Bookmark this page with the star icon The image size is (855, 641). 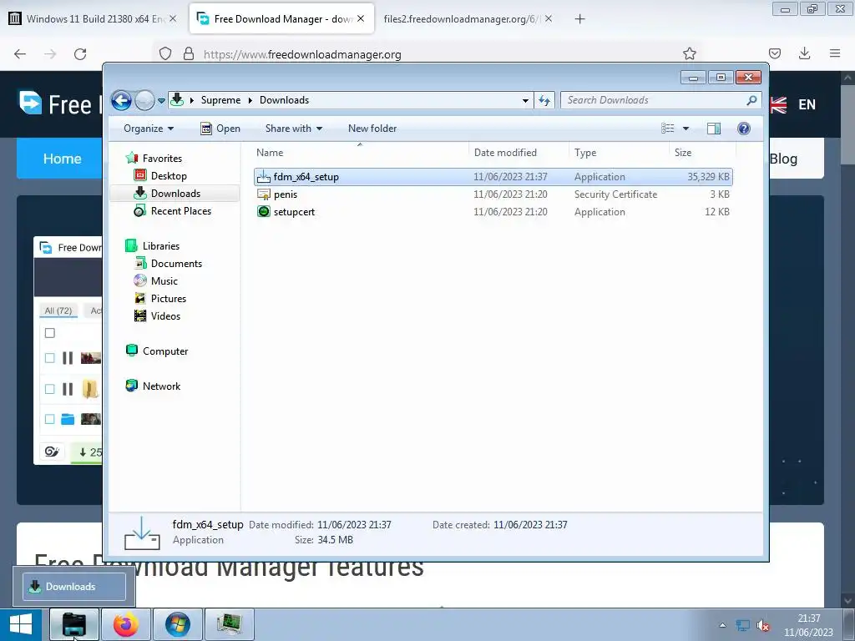pyautogui.click(x=689, y=53)
